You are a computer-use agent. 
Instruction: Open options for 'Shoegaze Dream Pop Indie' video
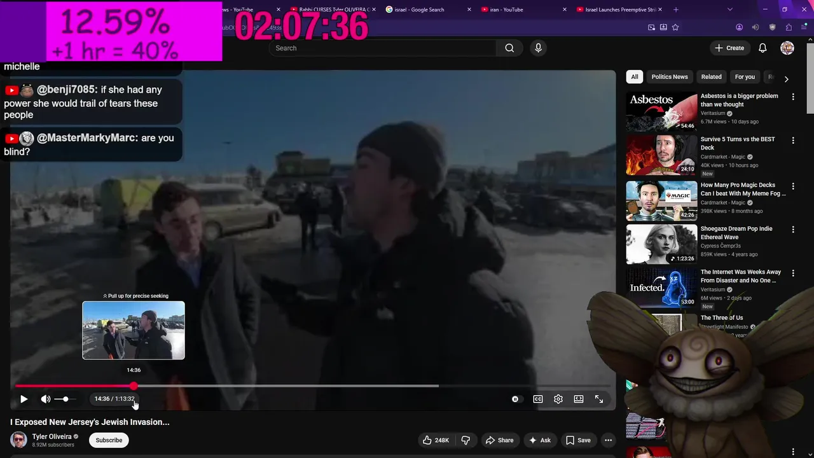click(x=793, y=229)
